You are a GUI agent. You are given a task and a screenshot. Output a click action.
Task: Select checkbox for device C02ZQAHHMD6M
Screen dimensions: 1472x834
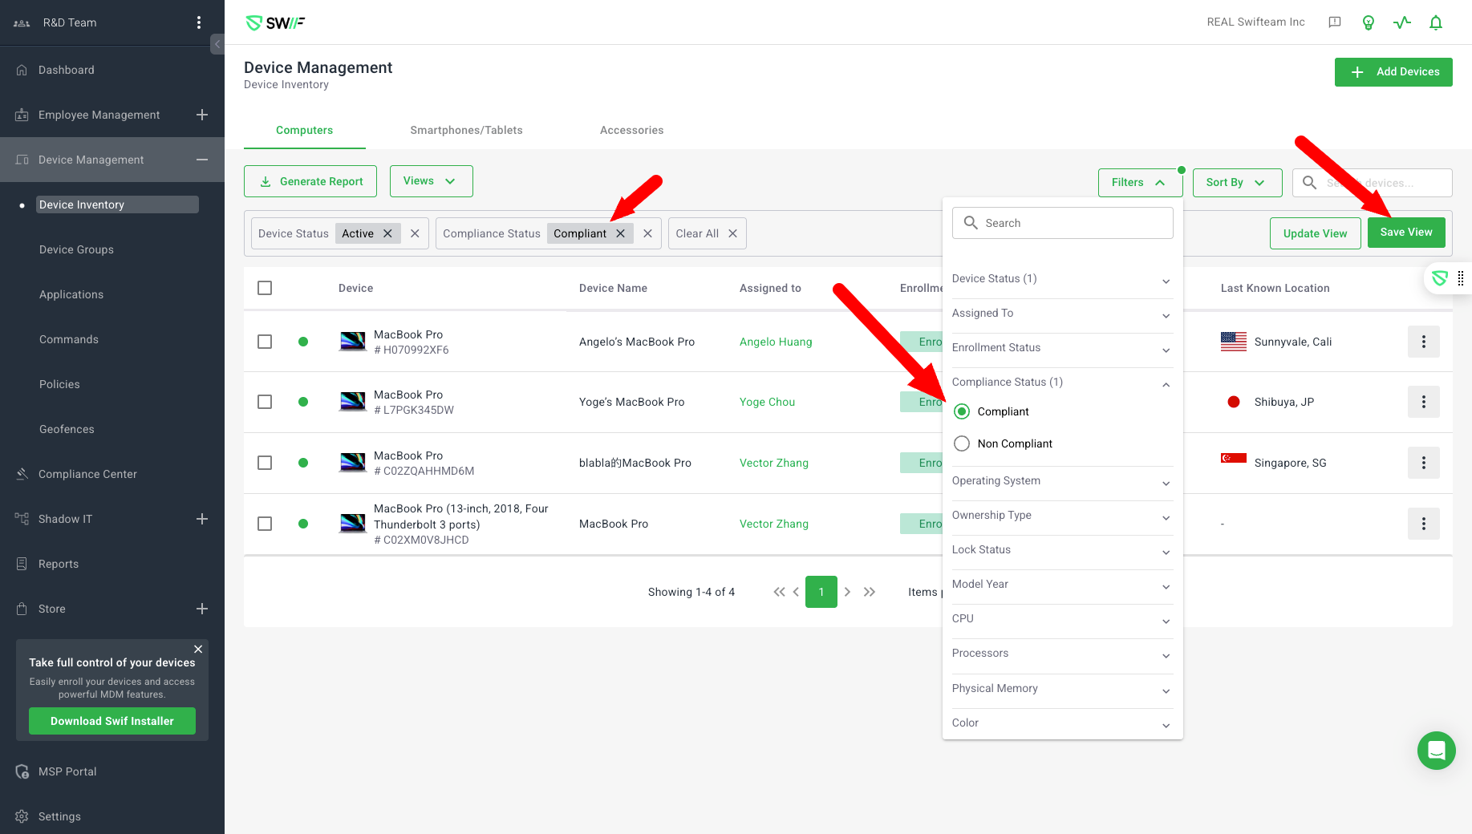click(x=265, y=463)
